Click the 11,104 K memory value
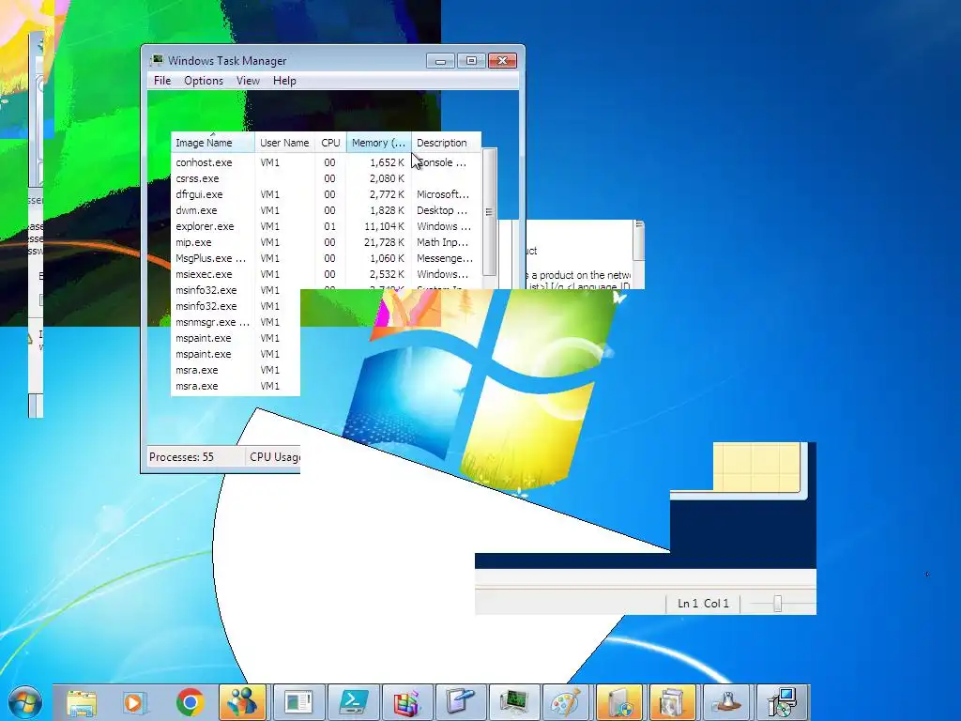 384,226
